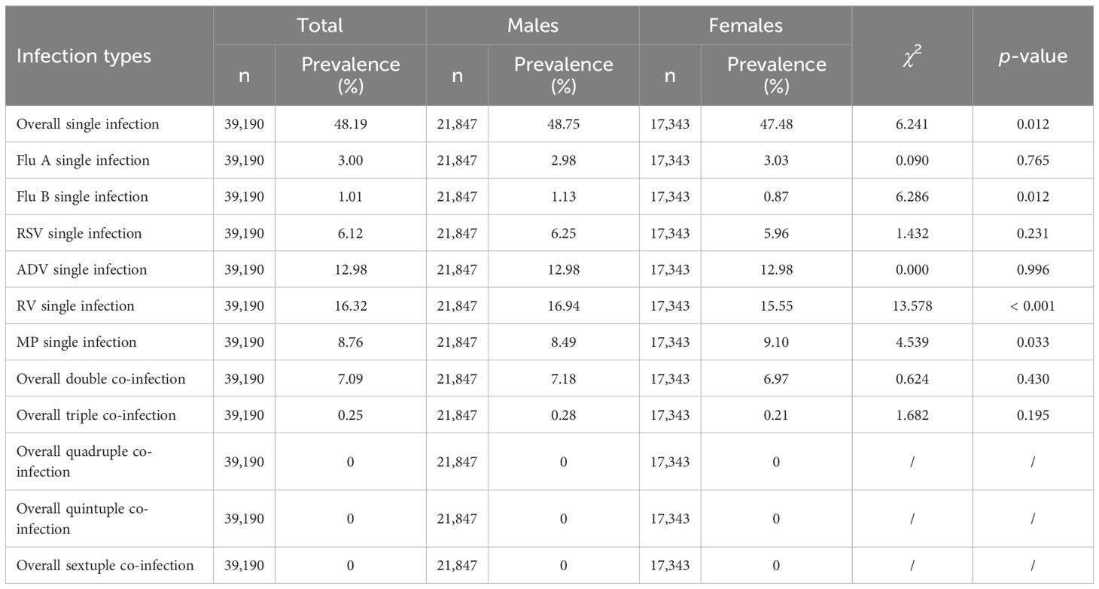Click the 'Infection types' column header
1099x589 pixels.
[x=84, y=56]
